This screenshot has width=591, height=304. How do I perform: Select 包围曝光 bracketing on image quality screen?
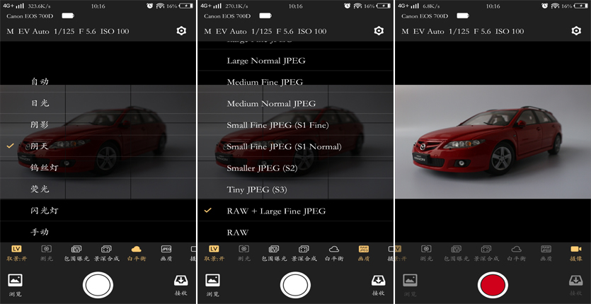(x=274, y=253)
